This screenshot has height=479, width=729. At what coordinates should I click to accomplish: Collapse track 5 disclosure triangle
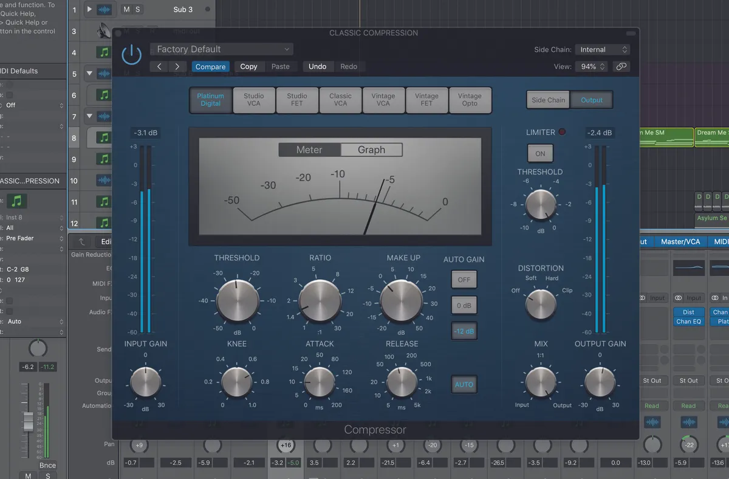point(90,74)
